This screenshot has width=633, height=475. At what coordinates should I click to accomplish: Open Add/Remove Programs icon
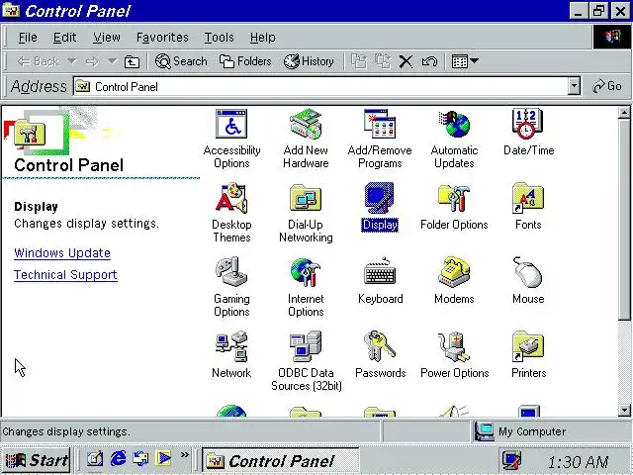(x=380, y=139)
